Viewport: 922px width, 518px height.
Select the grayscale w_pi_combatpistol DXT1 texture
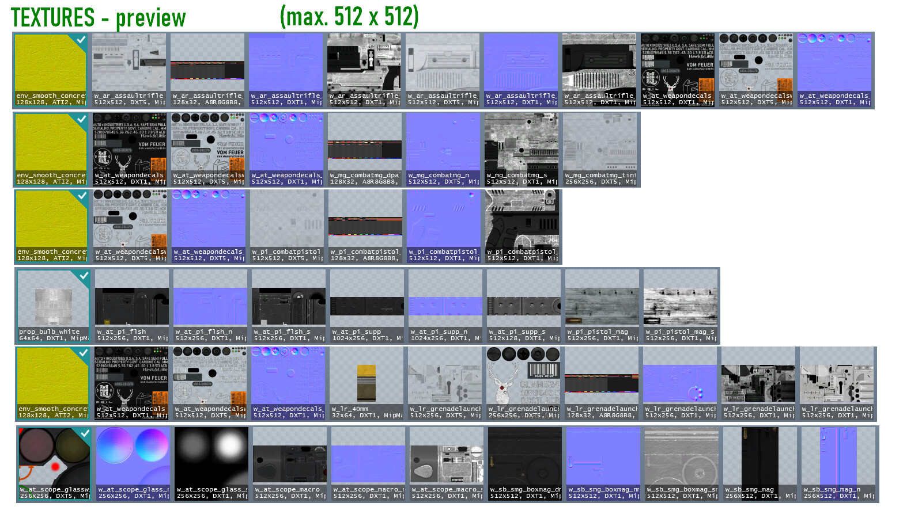pyautogui.click(x=522, y=226)
